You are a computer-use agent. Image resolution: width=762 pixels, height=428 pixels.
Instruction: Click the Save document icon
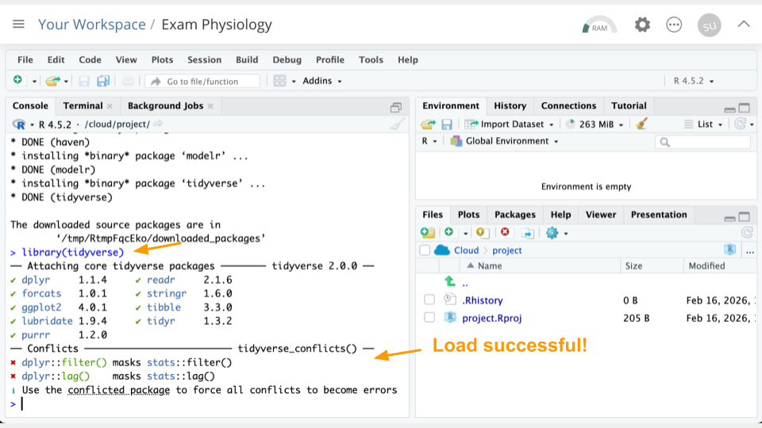pyautogui.click(x=84, y=81)
